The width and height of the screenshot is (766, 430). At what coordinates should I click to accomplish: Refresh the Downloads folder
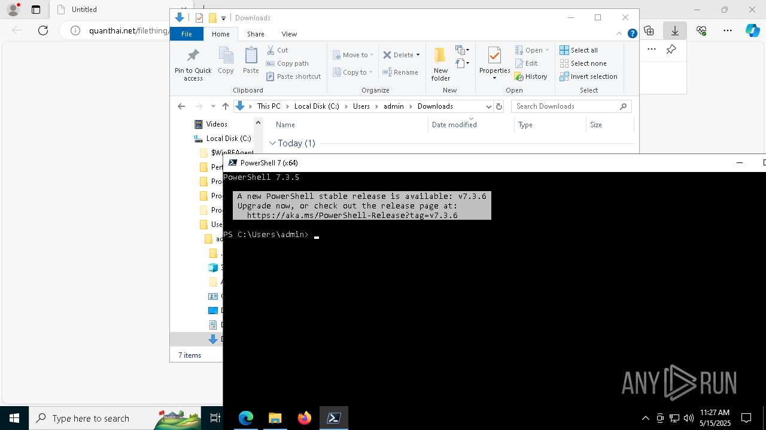coord(499,106)
